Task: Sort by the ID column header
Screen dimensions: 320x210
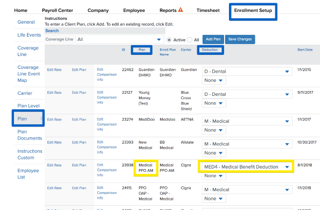Action: point(123,50)
